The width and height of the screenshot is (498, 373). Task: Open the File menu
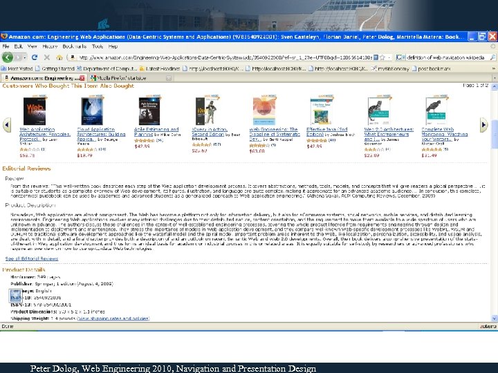click(x=6, y=46)
